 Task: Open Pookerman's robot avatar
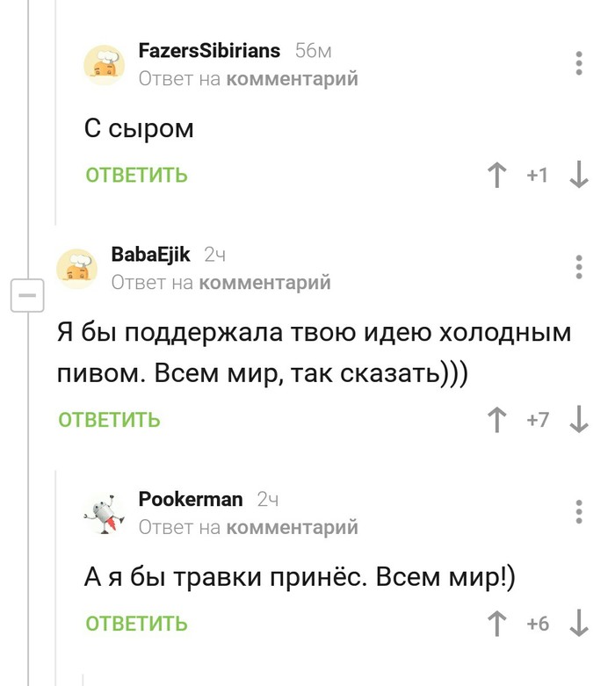click(105, 512)
